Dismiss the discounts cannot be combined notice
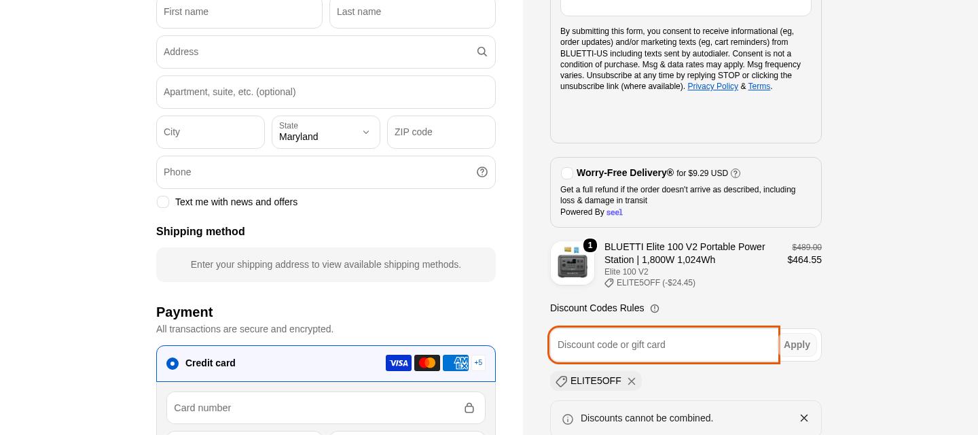This screenshot has height=435, width=978. click(x=804, y=418)
